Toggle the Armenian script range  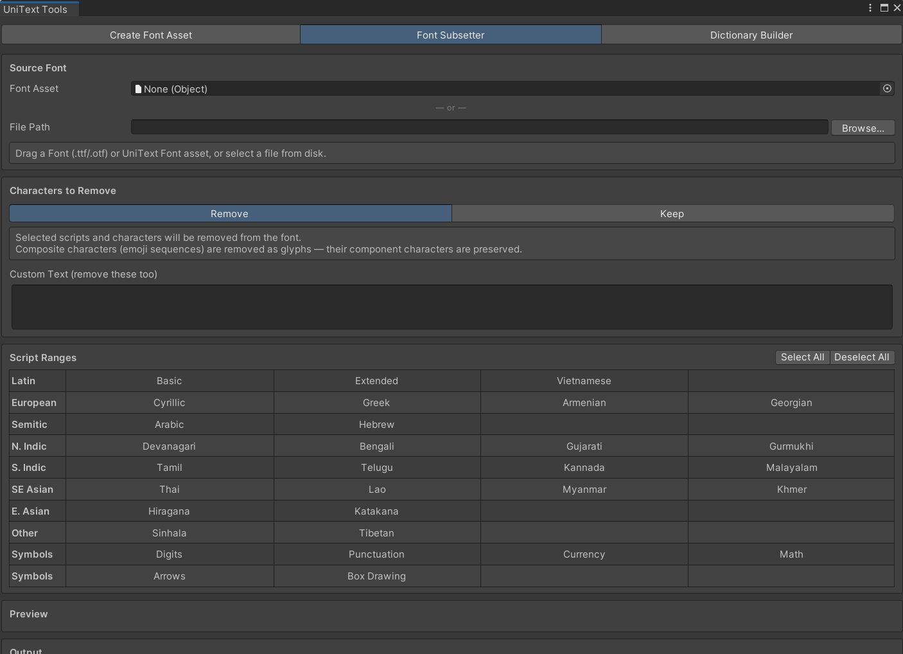tap(584, 403)
